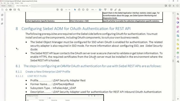Open the Edit menu
Screen dimensions: 180x101
[4, 3]
